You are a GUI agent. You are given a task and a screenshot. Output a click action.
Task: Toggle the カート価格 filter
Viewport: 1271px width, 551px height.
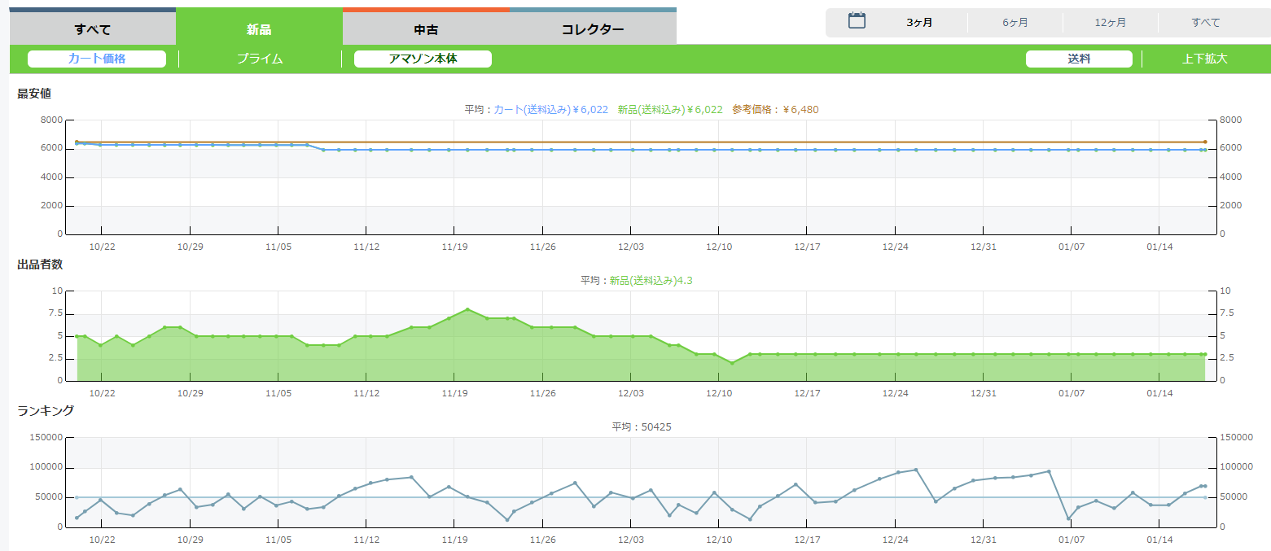[x=97, y=59]
